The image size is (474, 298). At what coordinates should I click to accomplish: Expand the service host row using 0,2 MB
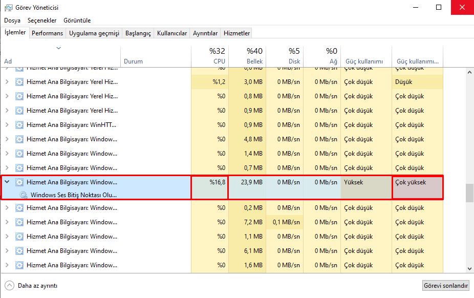point(7,208)
